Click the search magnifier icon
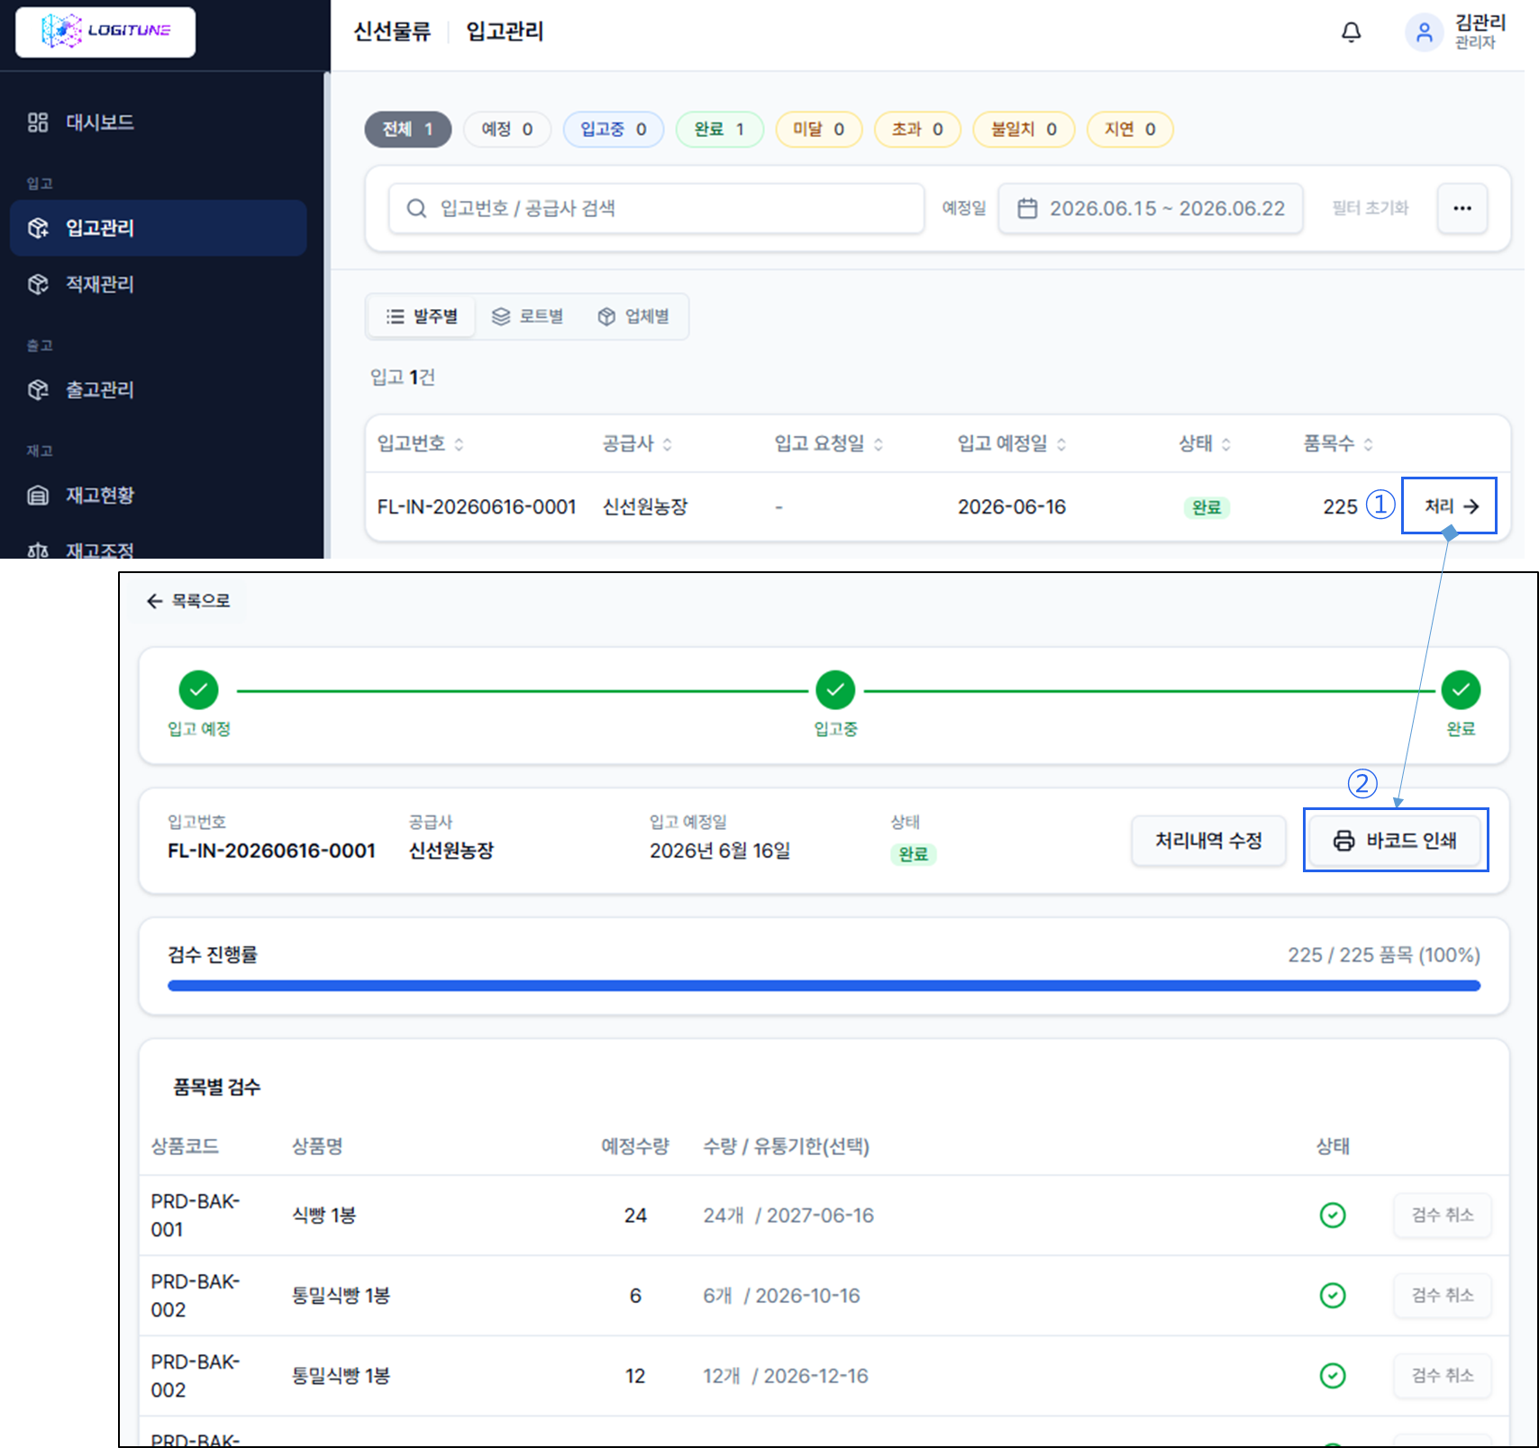 (416, 209)
